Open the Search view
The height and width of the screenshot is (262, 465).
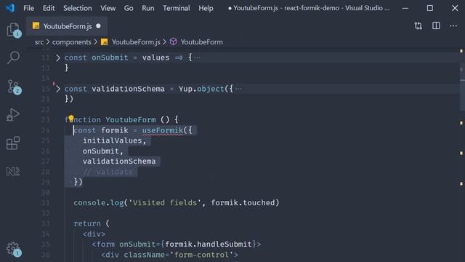click(x=13, y=57)
